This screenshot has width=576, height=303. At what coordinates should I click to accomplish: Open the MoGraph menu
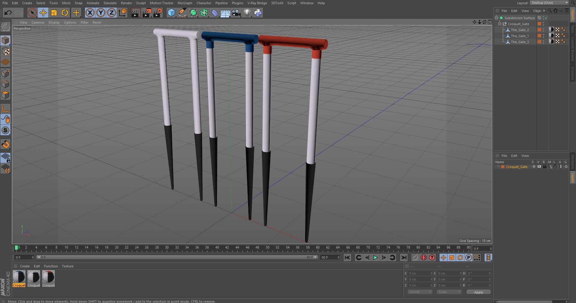pyautogui.click(x=185, y=3)
